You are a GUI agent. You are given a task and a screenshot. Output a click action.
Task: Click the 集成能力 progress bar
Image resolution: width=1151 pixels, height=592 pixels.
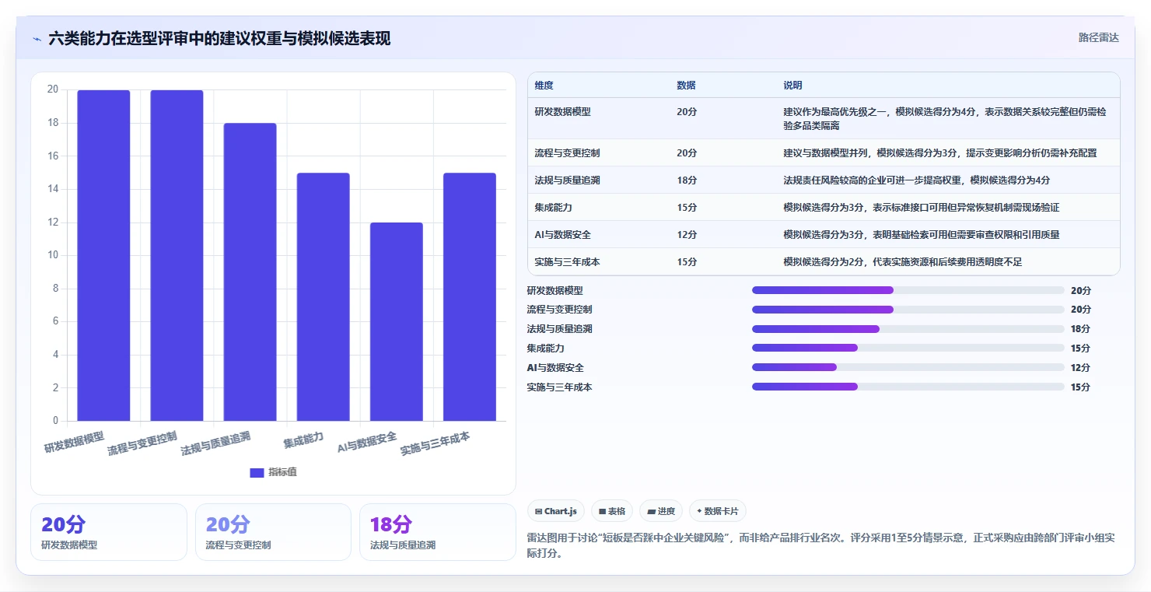908,348
